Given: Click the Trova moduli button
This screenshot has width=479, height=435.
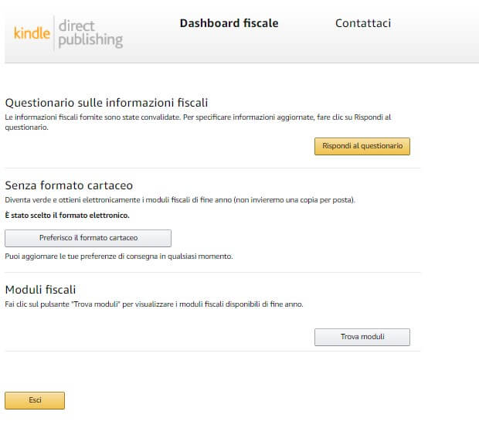Looking at the screenshot, I should 362,337.
